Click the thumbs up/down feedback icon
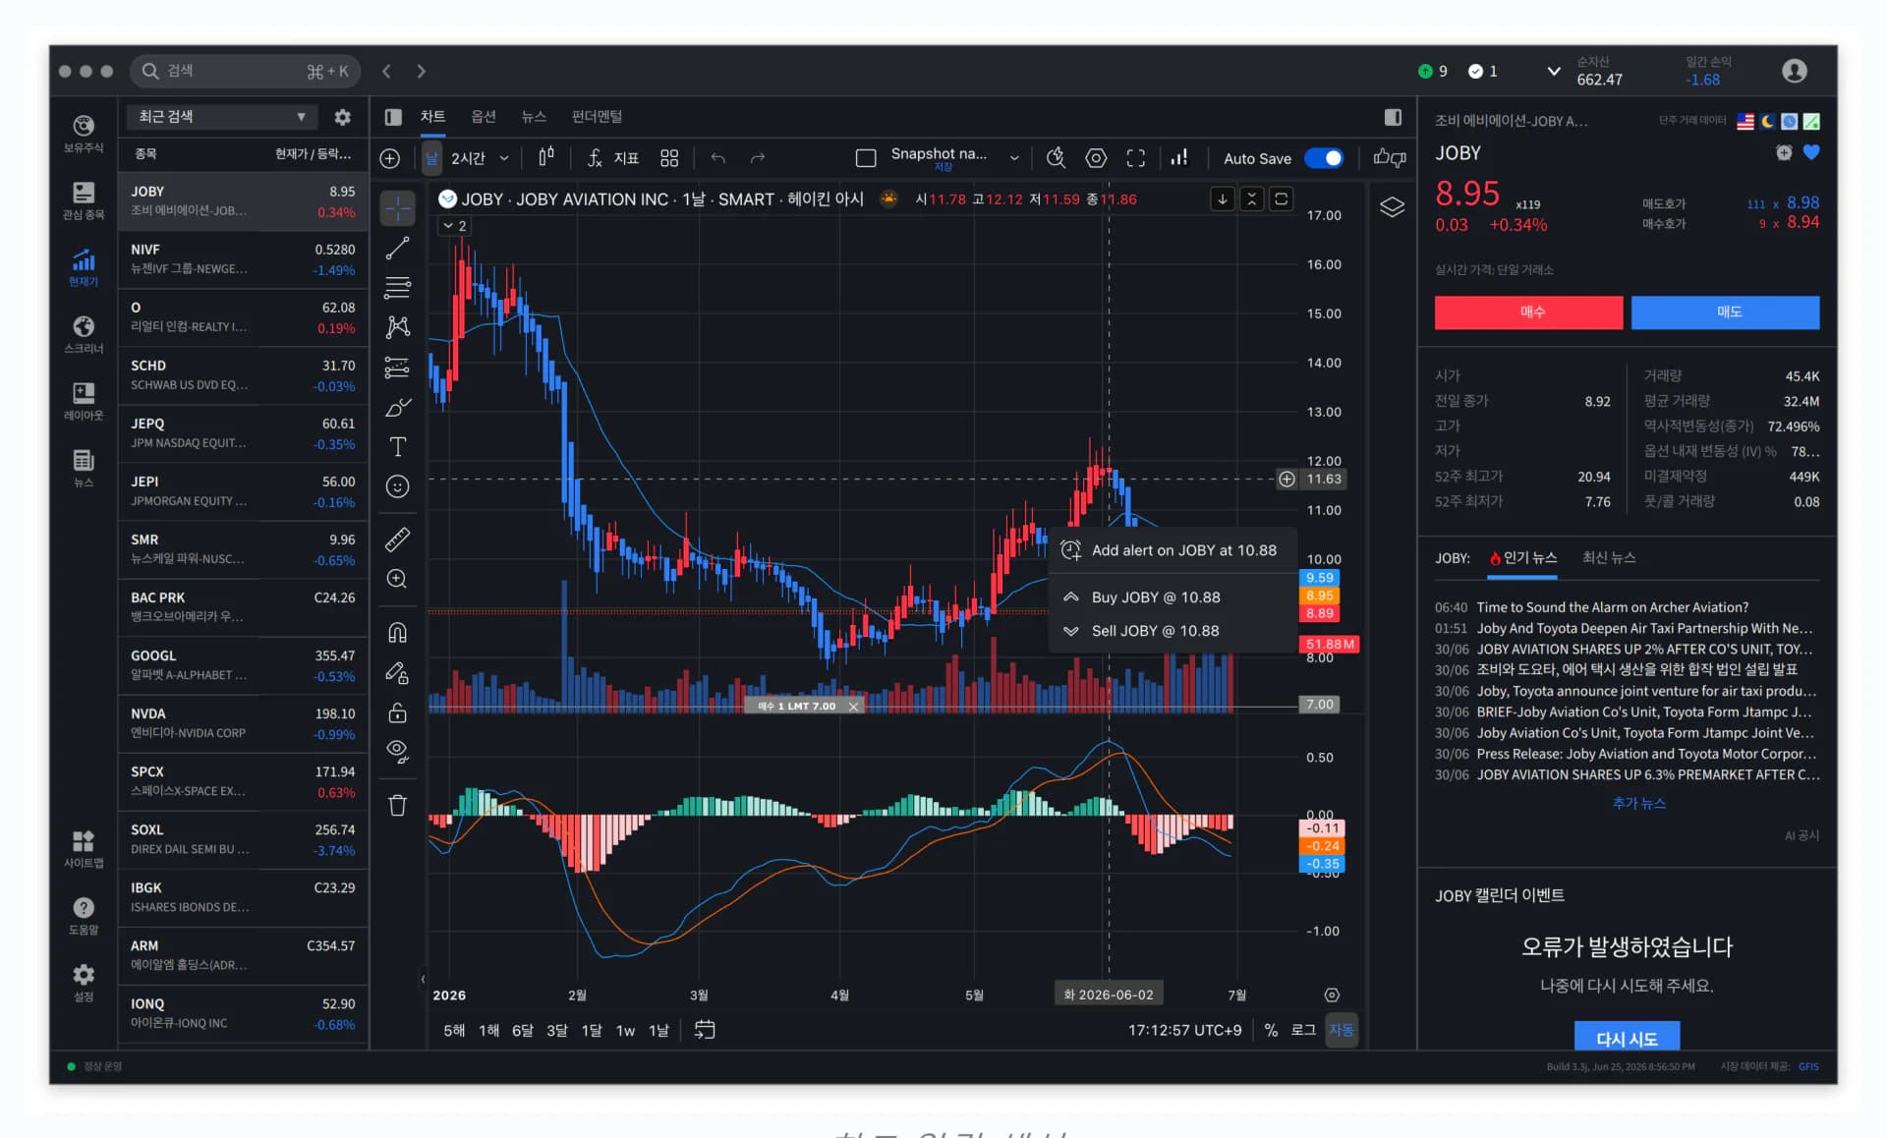The height and width of the screenshot is (1138, 1887). (x=1390, y=158)
